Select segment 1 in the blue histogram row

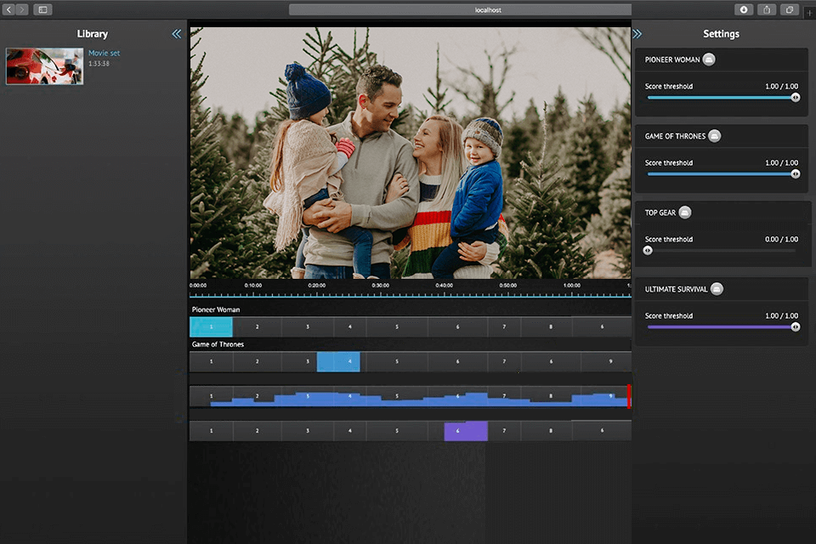point(211,396)
